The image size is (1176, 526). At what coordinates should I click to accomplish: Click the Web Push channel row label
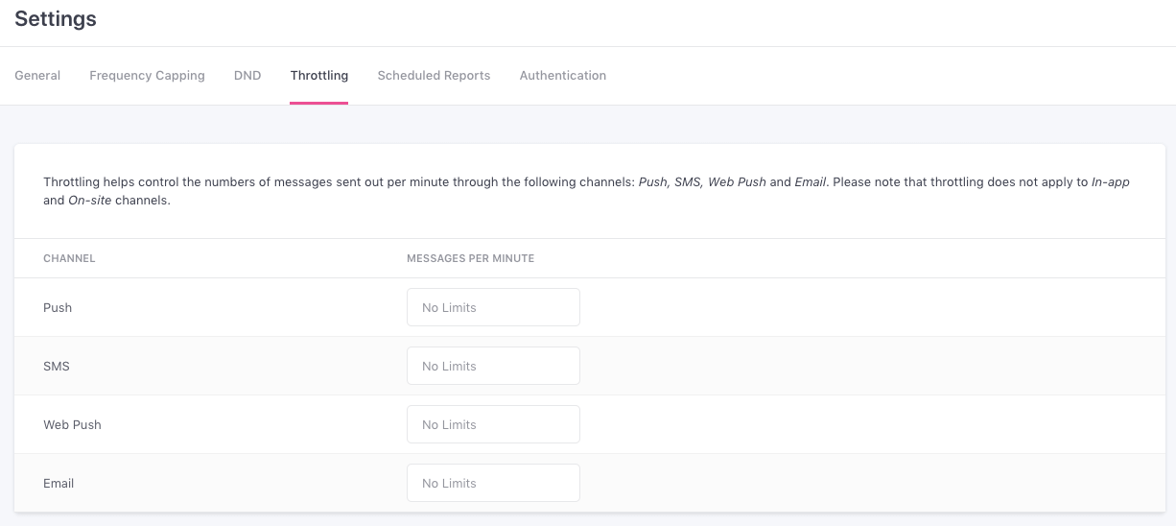pyautogui.click(x=72, y=425)
